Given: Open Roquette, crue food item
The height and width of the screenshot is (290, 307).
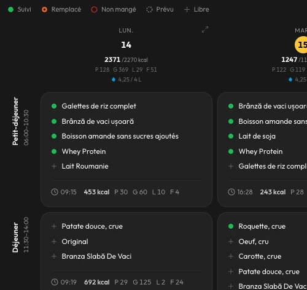Looking at the screenshot, I should pos(262,226).
